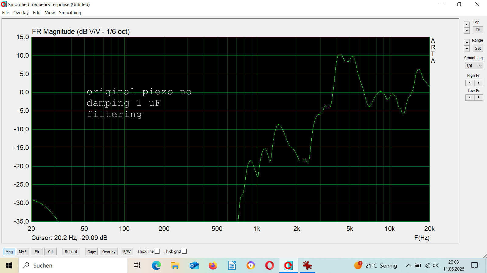The image size is (487, 273).
Task: Open the purple-yellow circular taskbar app
Action: pos(251,265)
